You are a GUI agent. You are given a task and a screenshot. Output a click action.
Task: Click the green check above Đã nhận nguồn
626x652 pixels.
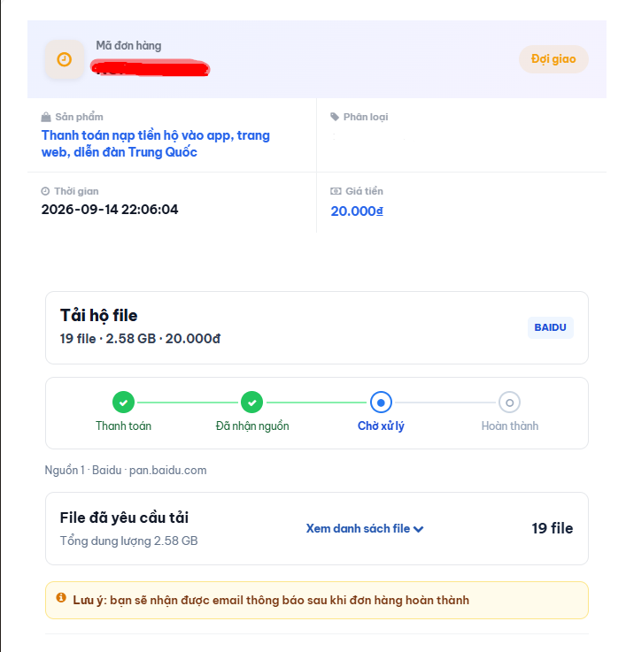click(251, 403)
